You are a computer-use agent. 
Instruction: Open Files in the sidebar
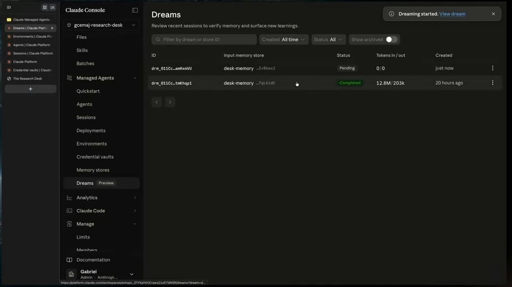82,37
